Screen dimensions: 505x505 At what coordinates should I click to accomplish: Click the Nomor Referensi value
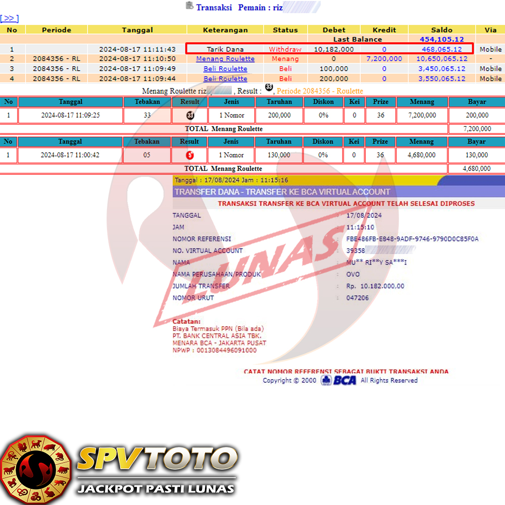coord(412,239)
